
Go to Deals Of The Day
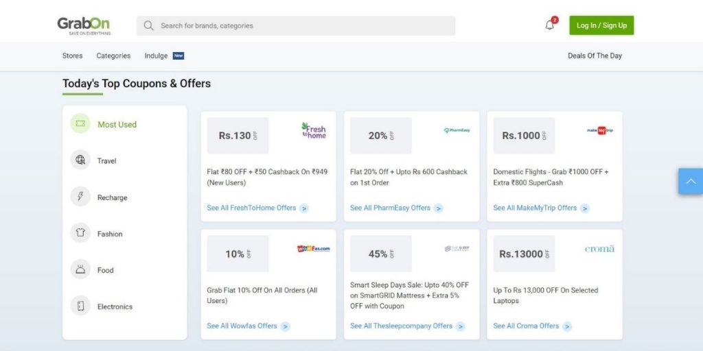595,56
